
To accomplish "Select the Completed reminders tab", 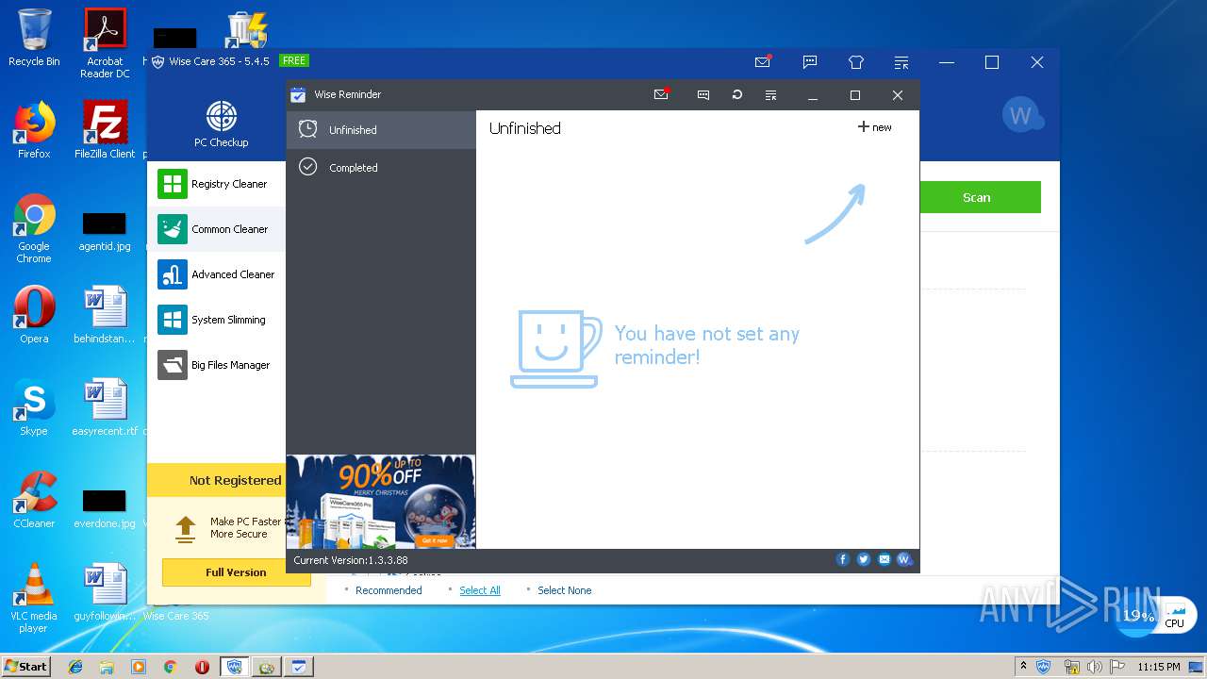I will click(x=381, y=168).
